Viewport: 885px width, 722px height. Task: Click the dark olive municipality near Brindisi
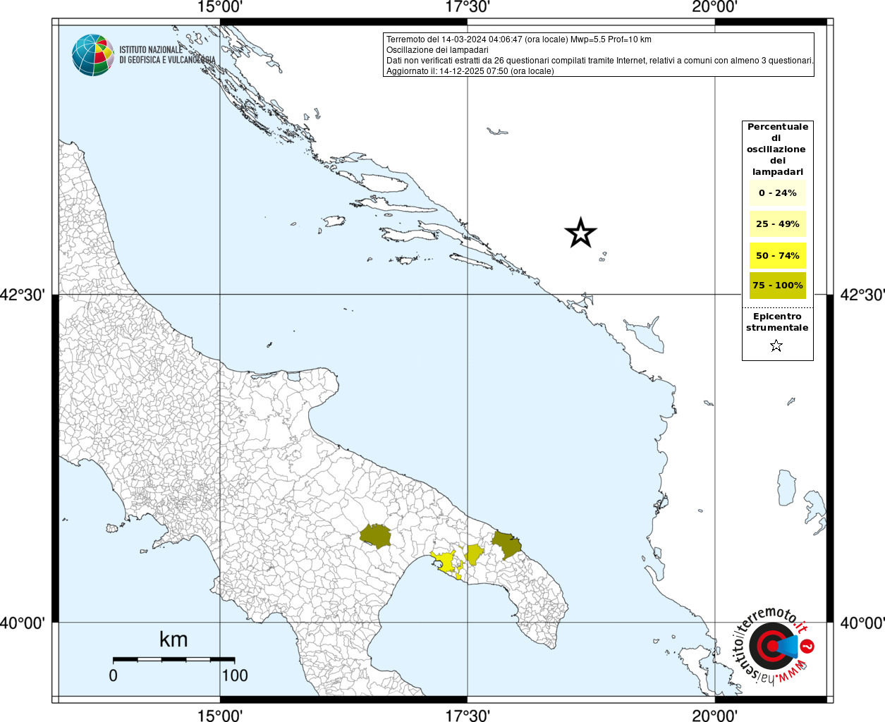point(506,544)
